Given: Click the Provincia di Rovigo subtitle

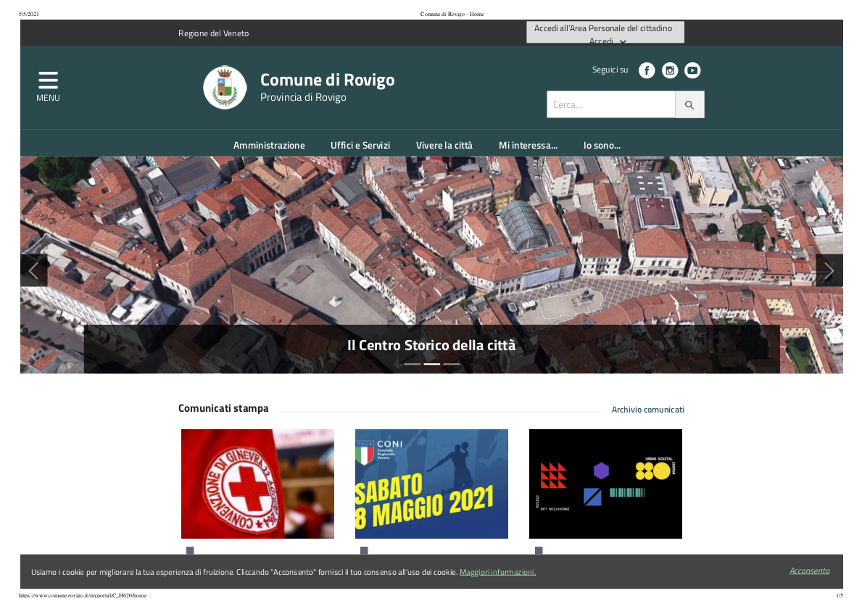Looking at the screenshot, I should 303,97.
